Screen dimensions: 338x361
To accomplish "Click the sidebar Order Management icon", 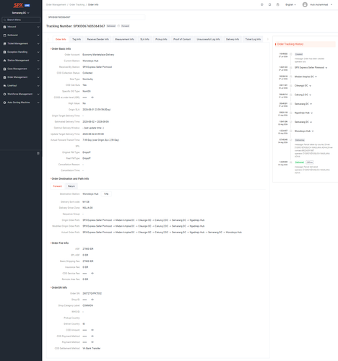I will coord(4,77).
